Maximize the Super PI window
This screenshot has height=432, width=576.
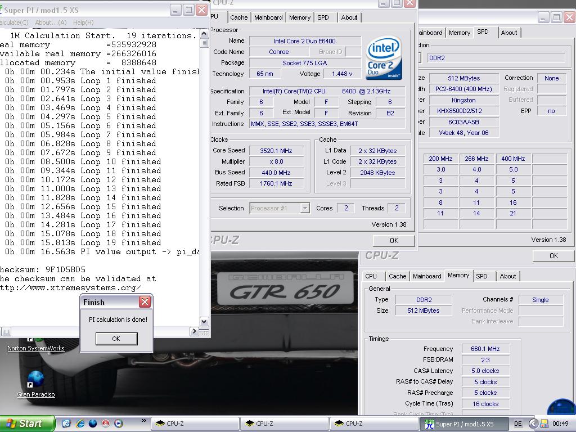coord(188,10)
